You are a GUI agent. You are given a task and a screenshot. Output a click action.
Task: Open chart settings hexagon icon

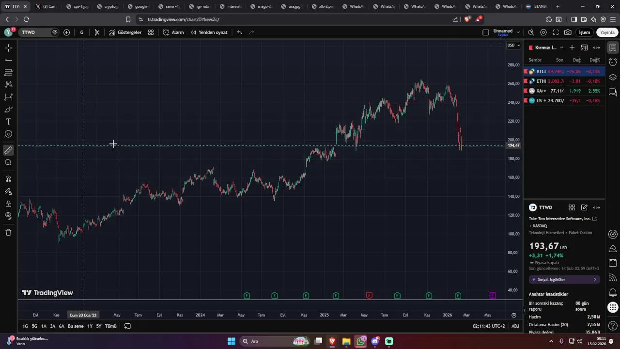click(543, 32)
